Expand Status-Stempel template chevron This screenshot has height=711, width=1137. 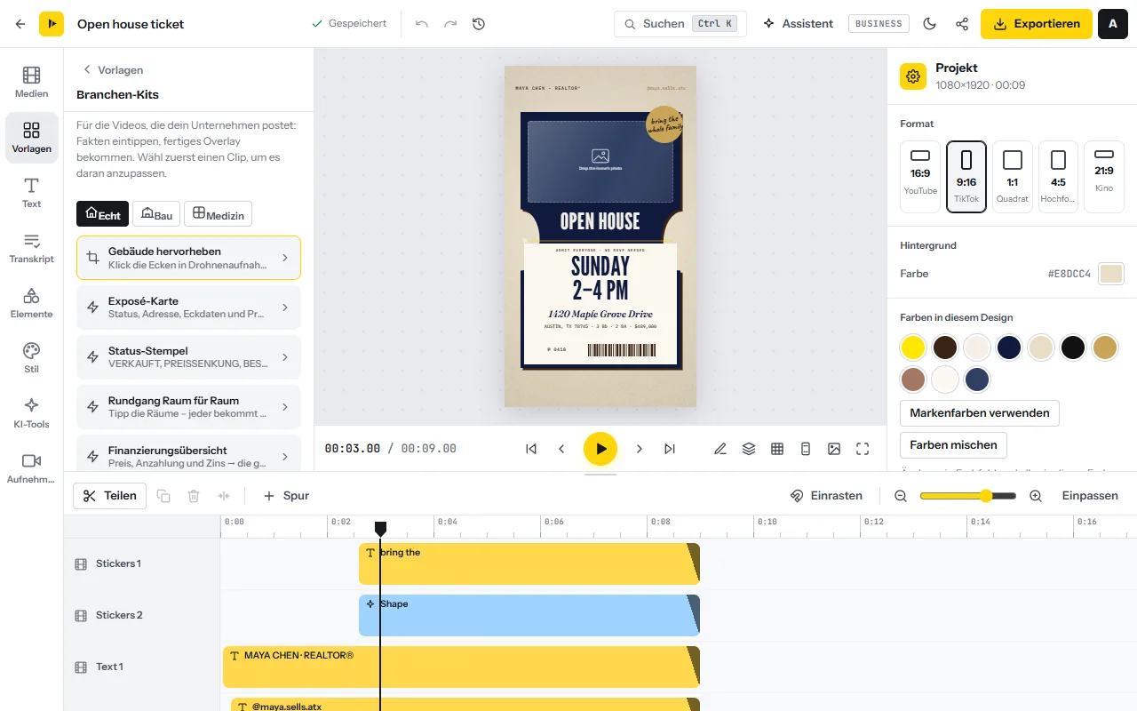click(x=285, y=357)
